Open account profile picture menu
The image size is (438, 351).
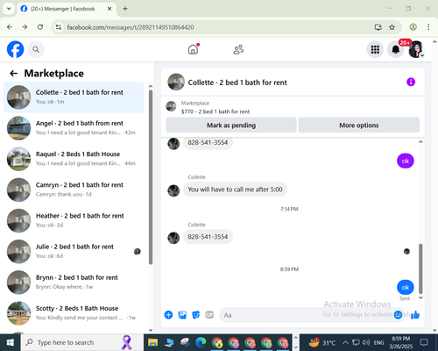(416, 49)
